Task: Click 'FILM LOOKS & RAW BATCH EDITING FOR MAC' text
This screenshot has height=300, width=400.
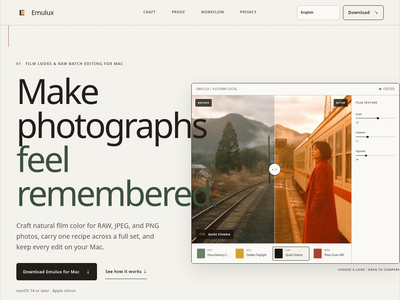Action: [x=74, y=64]
